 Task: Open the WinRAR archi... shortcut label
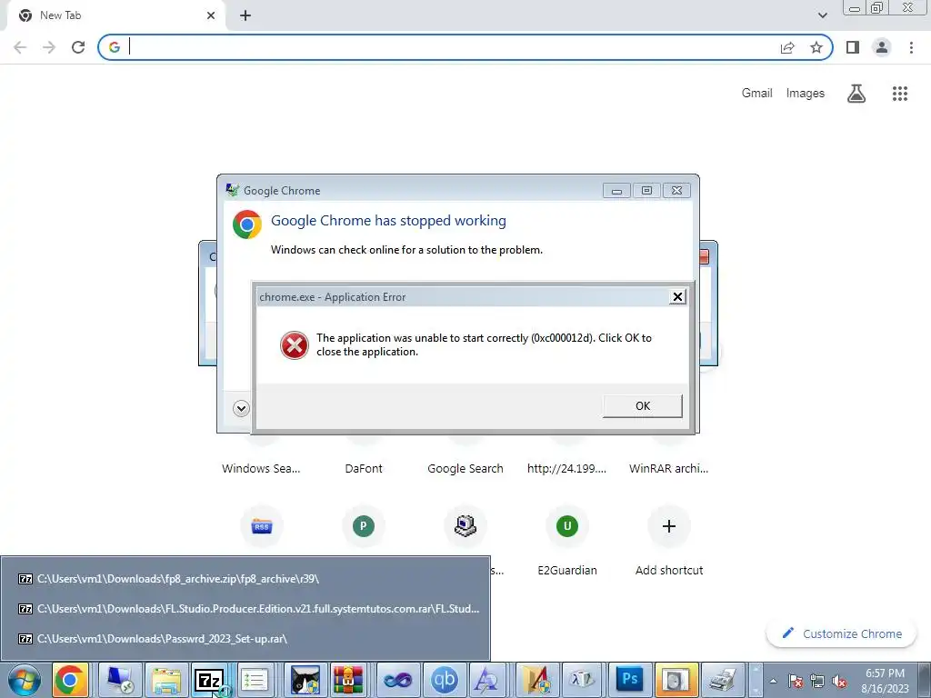[x=668, y=468]
